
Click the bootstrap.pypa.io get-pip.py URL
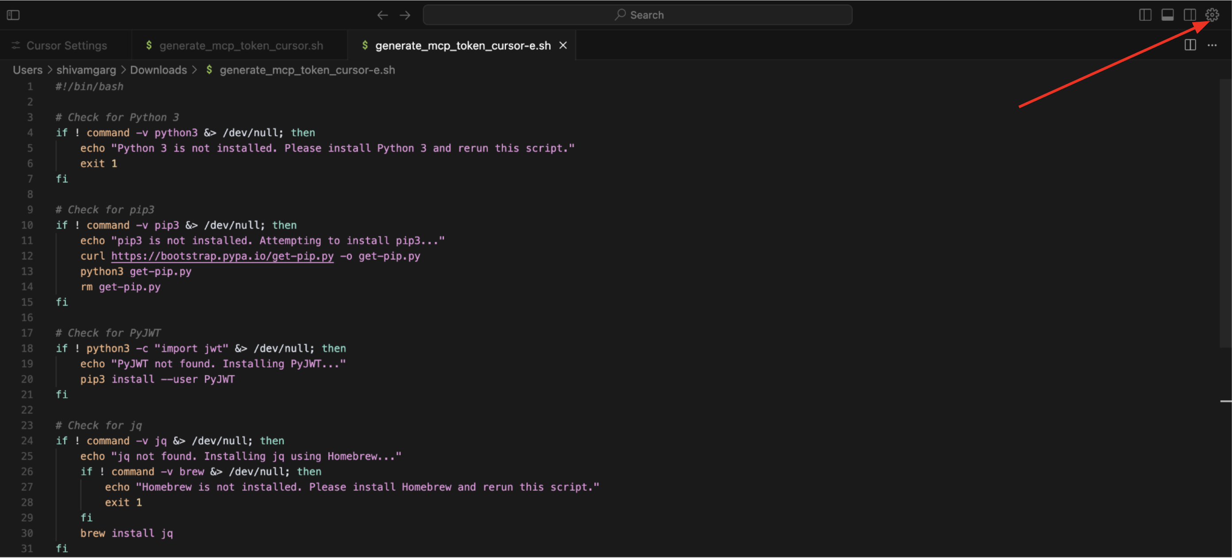pos(222,256)
